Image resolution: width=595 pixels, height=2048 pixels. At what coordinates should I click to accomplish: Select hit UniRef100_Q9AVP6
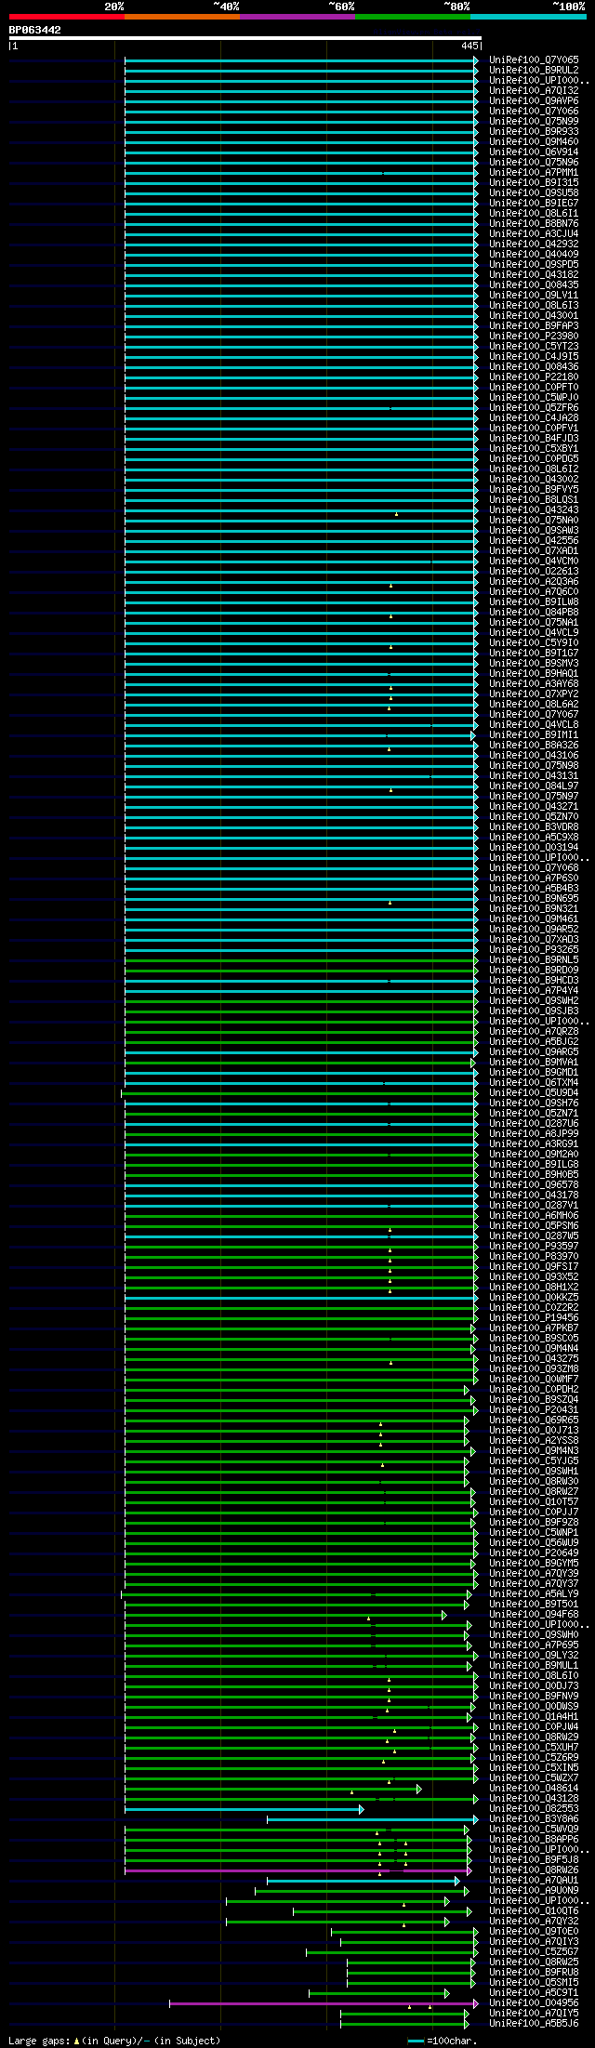tap(534, 101)
